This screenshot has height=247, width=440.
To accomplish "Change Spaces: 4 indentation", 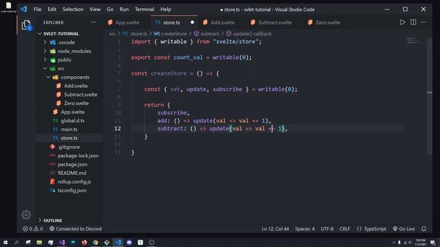I will [x=305, y=228].
